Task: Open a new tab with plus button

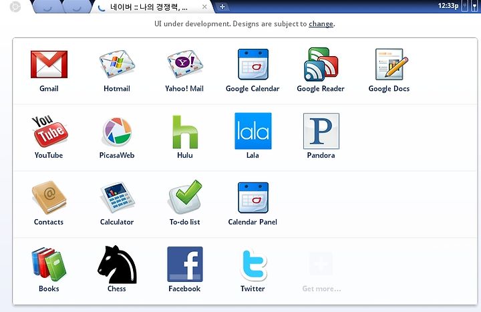Action: tap(222, 7)
